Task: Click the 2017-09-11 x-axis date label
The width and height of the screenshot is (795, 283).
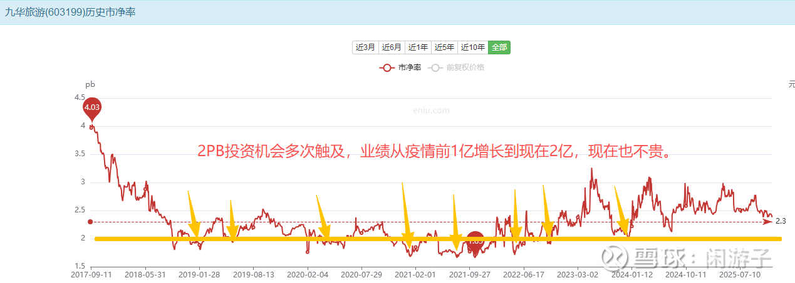Action: (92, 274)
